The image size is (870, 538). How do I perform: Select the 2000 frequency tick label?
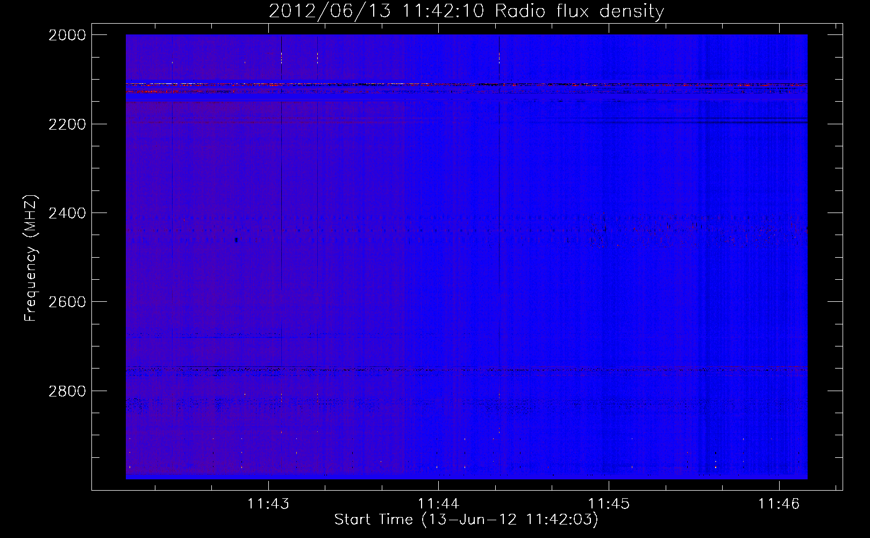click(67, 35)
